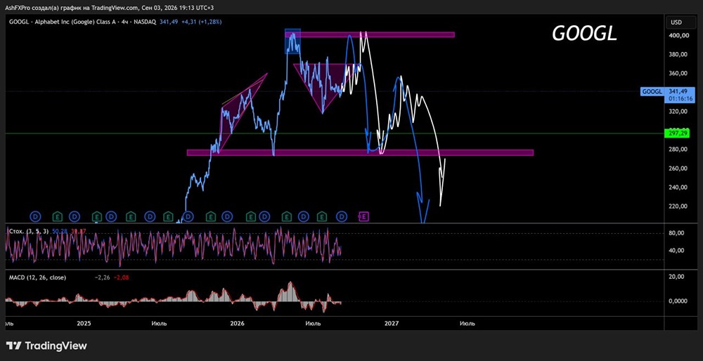The height and width of the screenshot is (361, 703).
Task: Click the current price value 341,49 in legend
Action: coord(169,22)
